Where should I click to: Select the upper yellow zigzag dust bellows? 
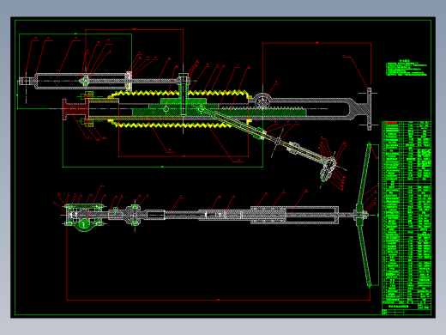point(181,94)
